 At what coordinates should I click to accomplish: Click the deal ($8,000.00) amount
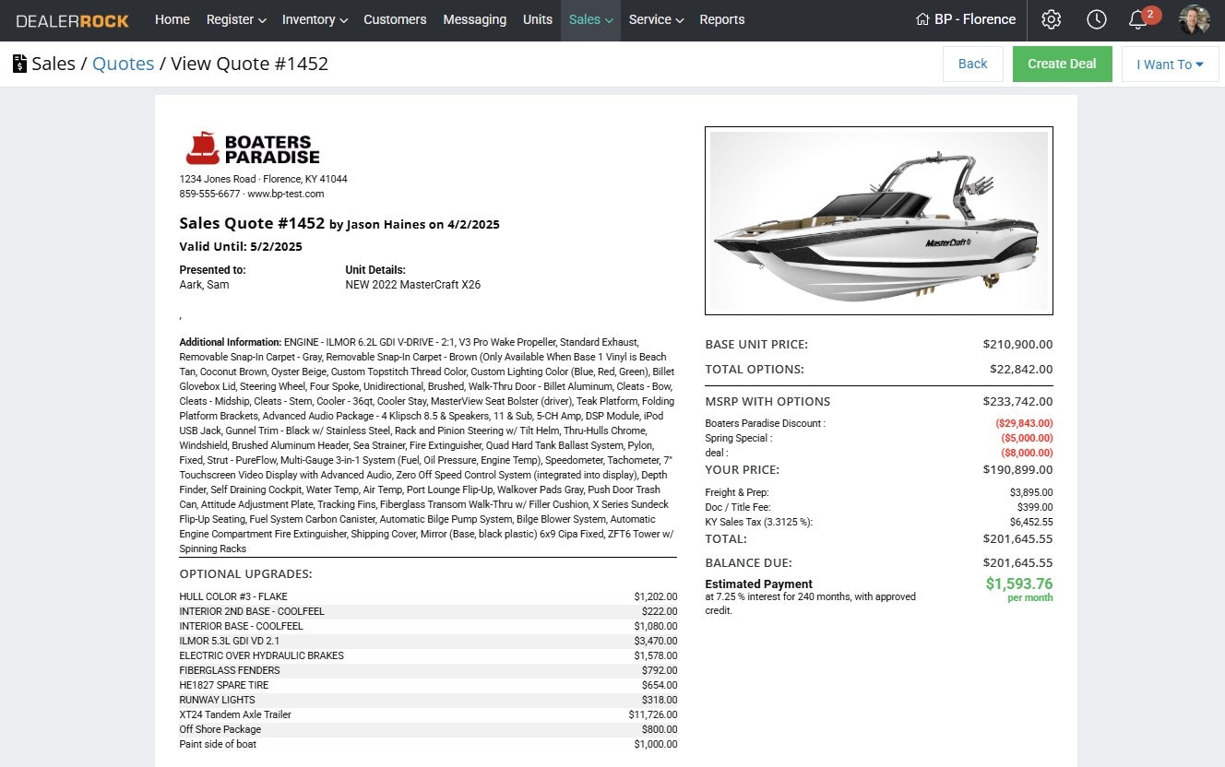pyautogui.click(x=1027, y=453)
